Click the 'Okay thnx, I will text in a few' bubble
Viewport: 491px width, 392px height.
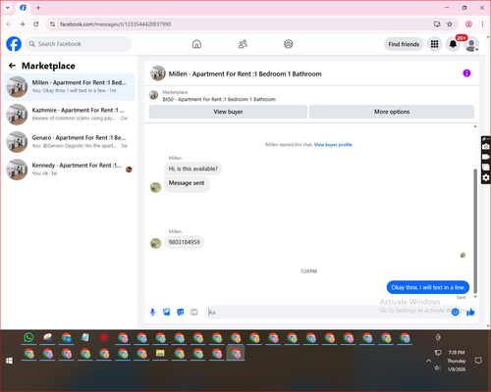[428, 287]
